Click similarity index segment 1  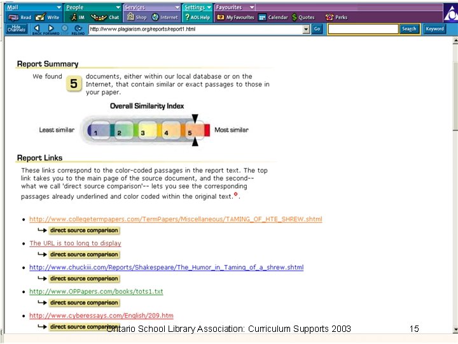(99, 130)
